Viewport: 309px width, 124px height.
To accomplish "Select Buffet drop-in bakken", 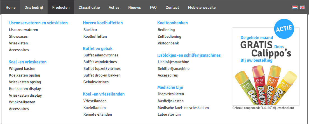I will point(102,75).
